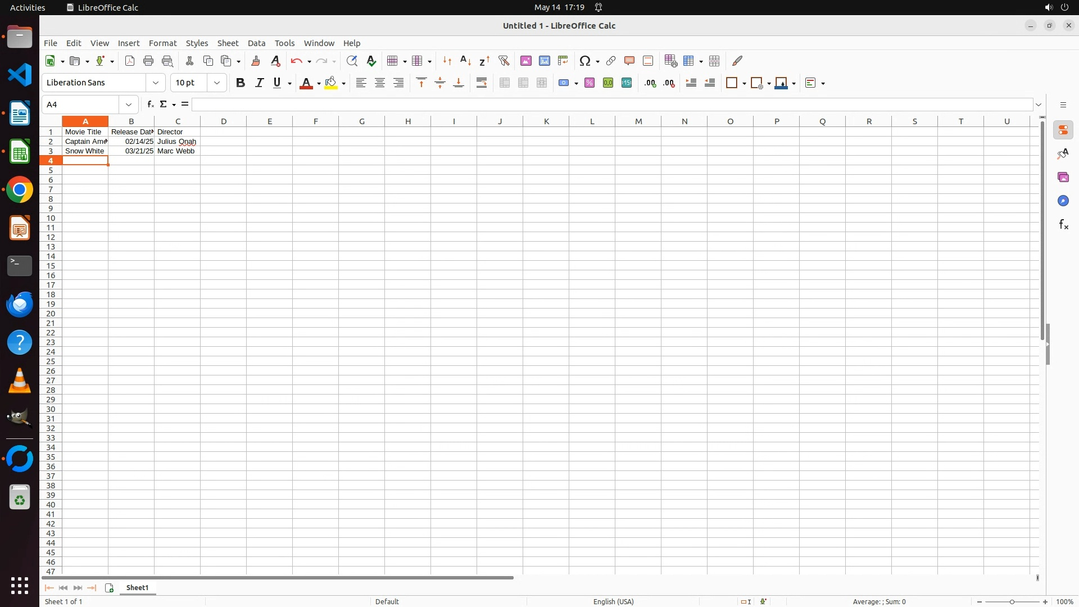Image resolution: width=1079 pixels, height=607 pixels.
Task: Click the AutoFilter icon
Action: tap(504, 61)
